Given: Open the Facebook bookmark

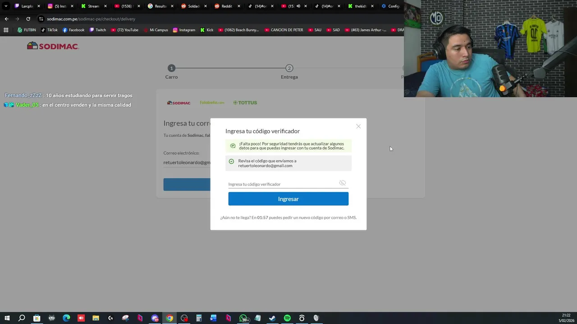Looking at the screenshot, I should (x=73, y=30).
